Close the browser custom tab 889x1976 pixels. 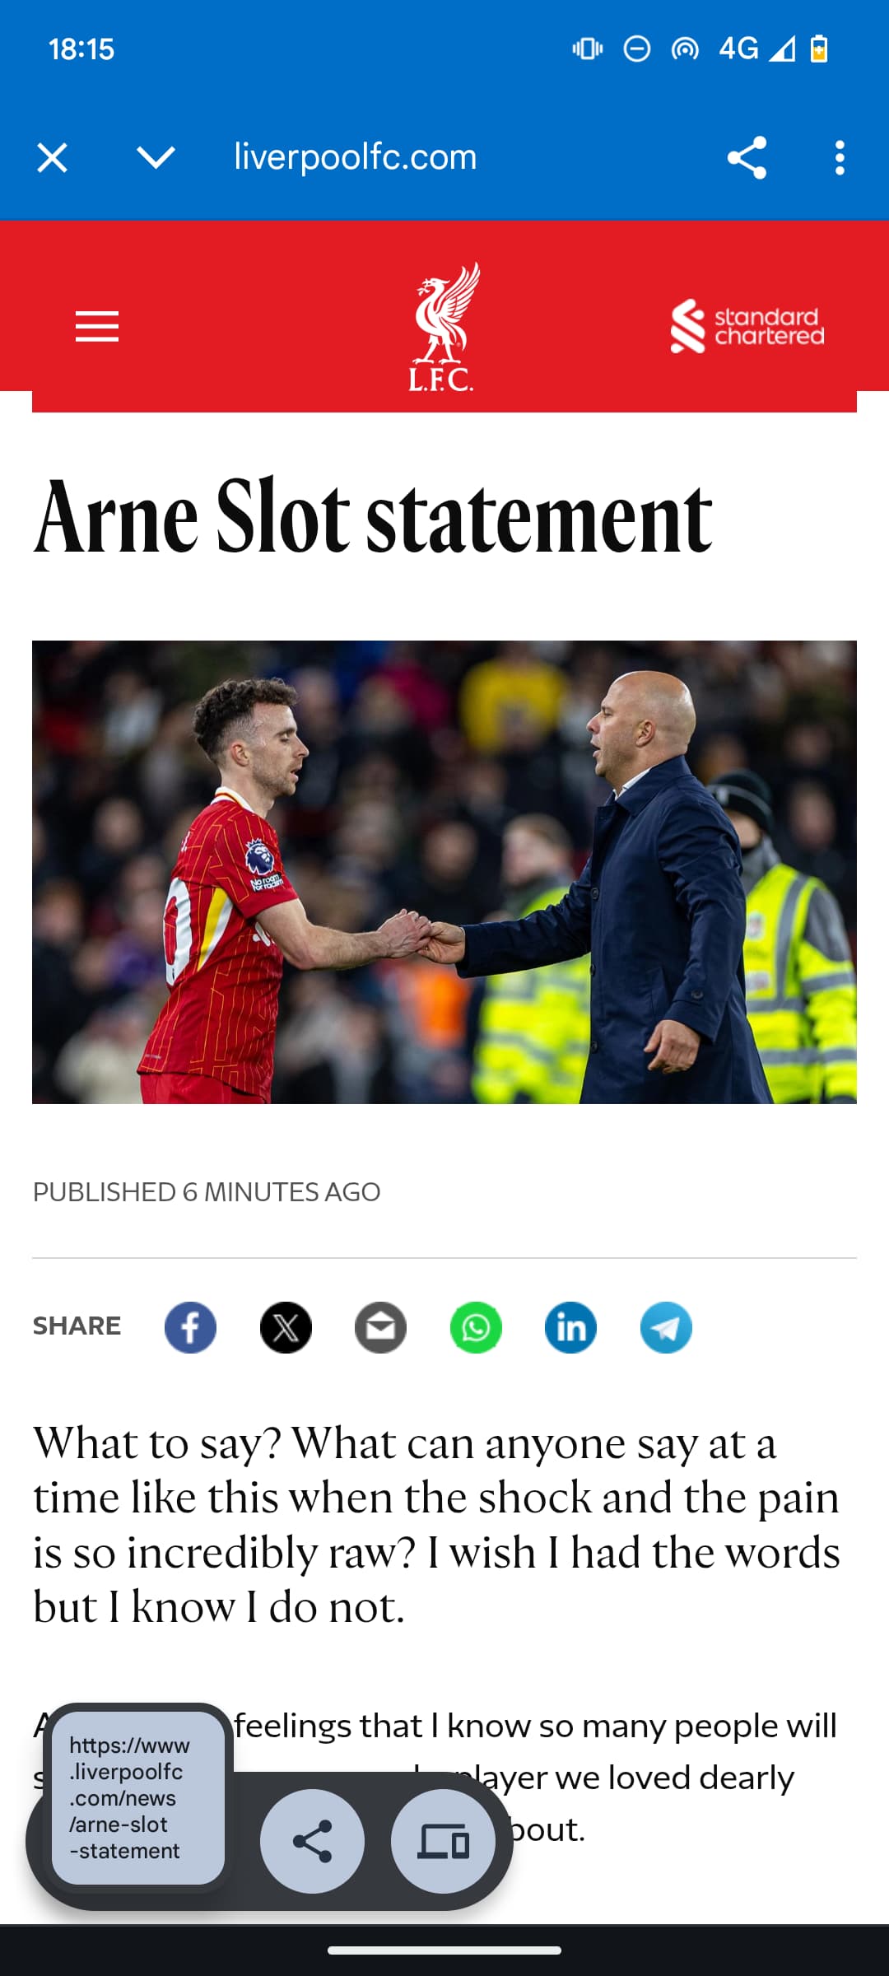(52, 157)
